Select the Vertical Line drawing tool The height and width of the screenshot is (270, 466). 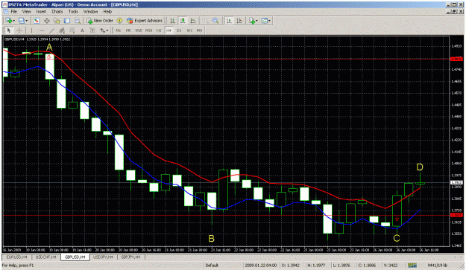[x=31, y=30]
